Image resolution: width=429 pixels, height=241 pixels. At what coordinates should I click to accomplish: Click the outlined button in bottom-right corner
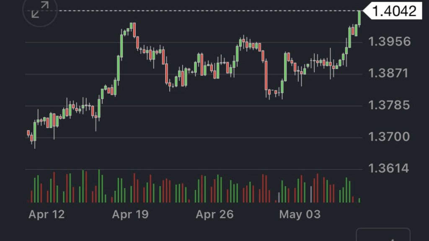coord(383,235)
